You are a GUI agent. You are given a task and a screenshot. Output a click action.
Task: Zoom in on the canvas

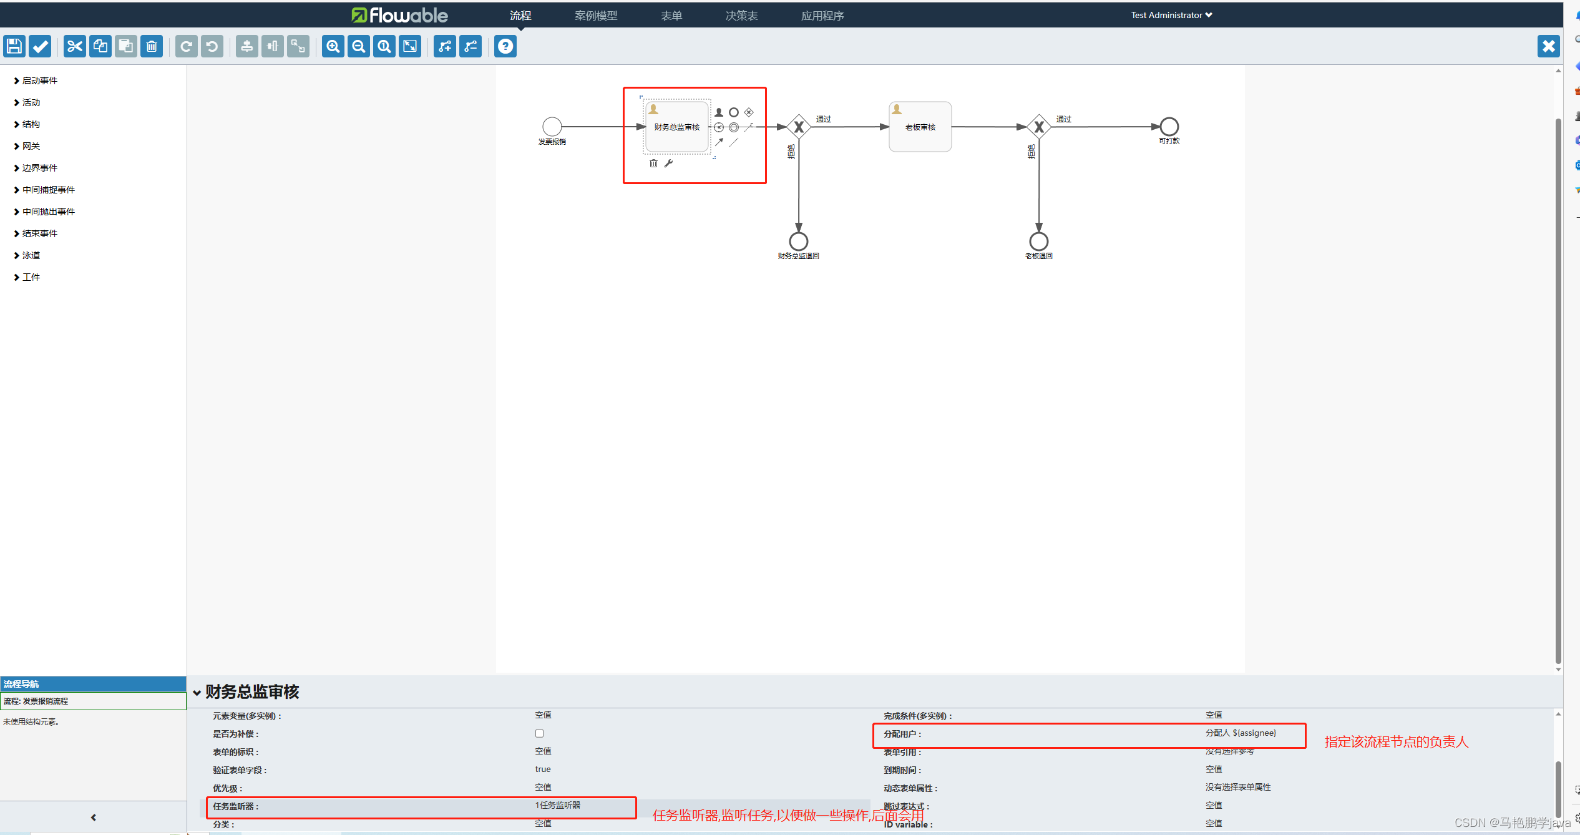point(333,46)
